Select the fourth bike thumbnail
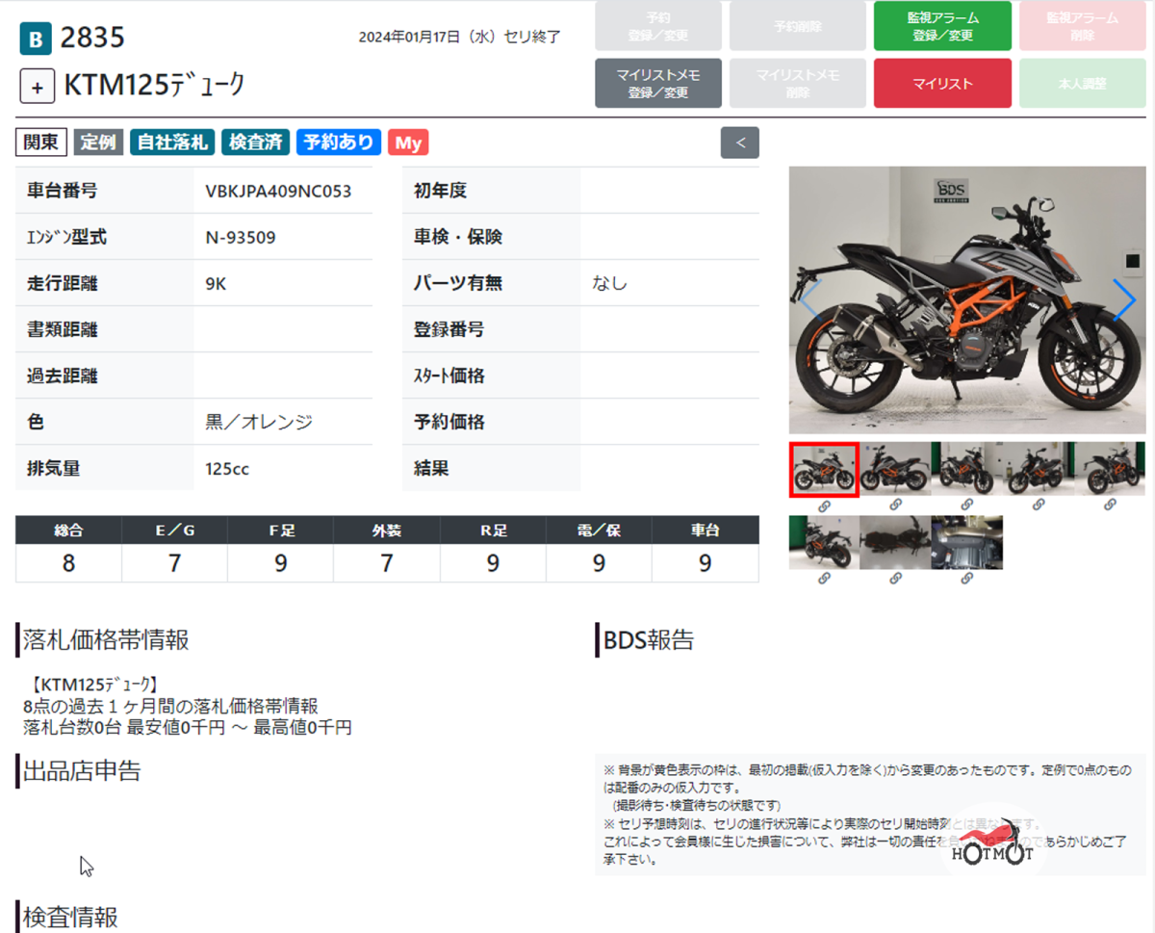Screen dimensions: 1155x933 [1038, 469]
